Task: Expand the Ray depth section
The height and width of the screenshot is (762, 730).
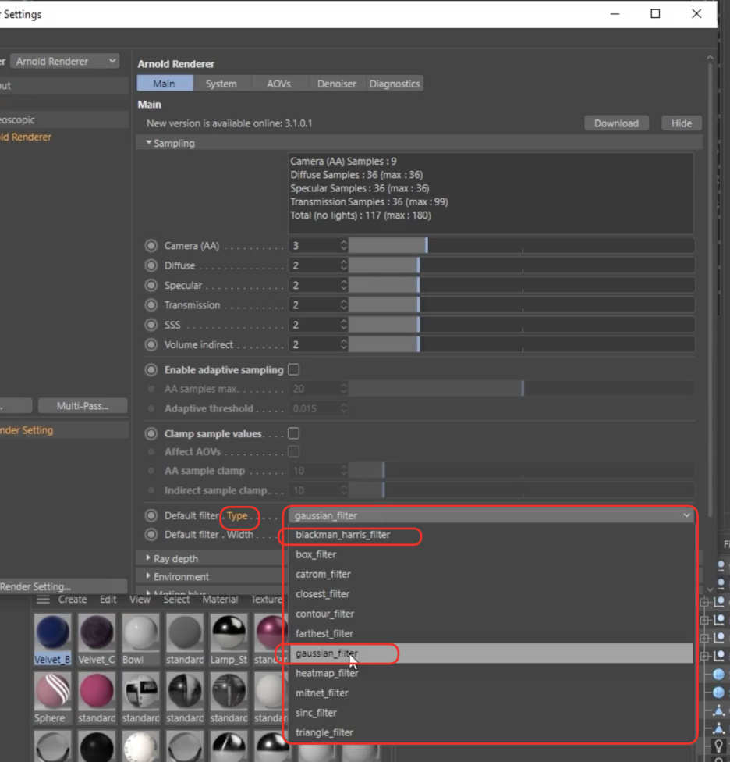Action: click(148, 558)
